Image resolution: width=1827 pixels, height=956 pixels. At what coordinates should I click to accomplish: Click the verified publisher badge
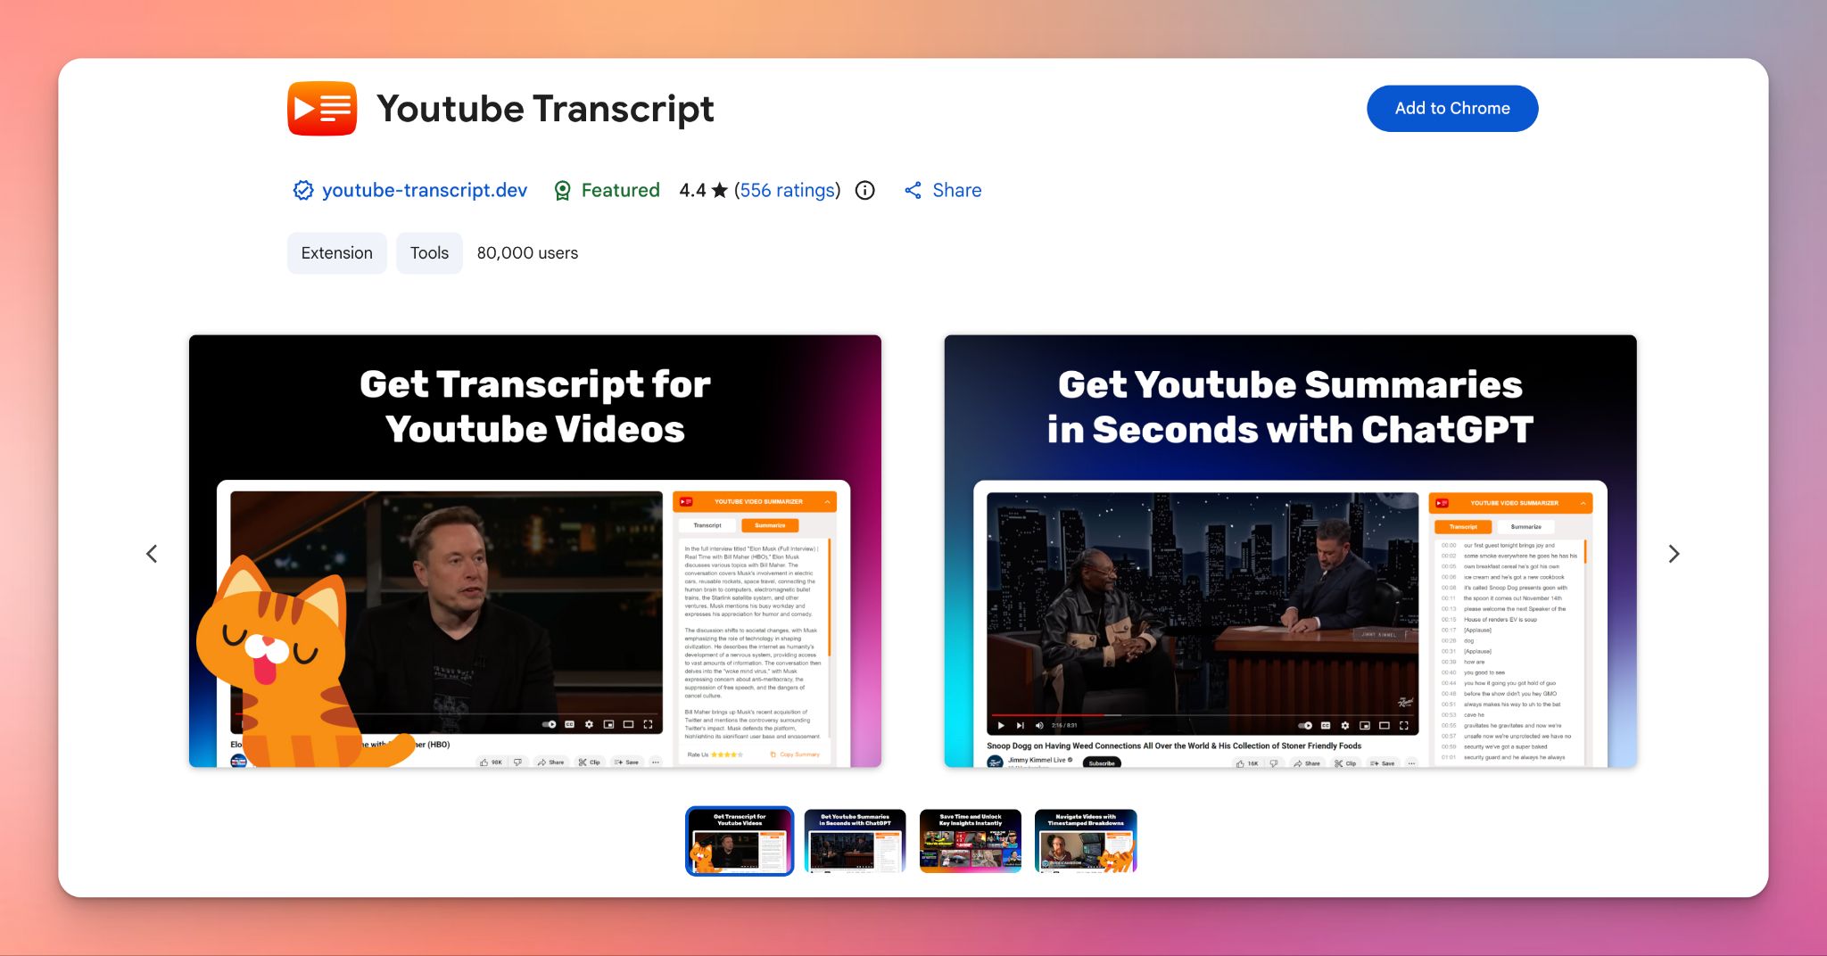302,190
